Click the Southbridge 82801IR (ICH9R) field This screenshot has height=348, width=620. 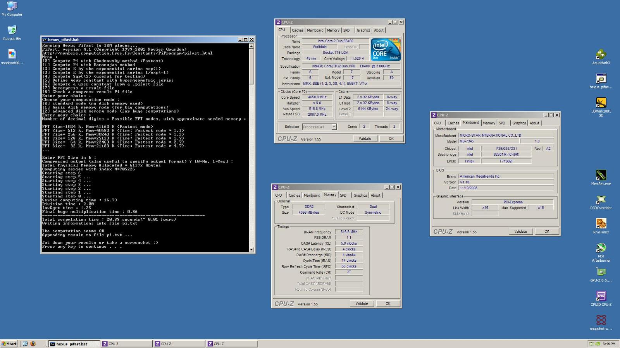506,154
